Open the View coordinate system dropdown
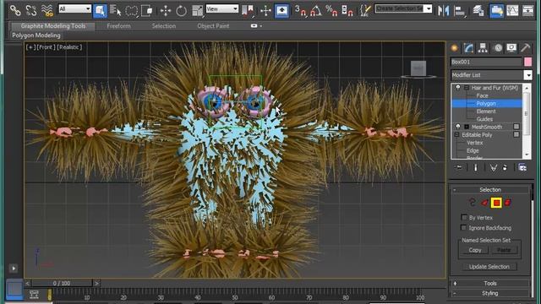This screenshot has height=304, width=541. 221,9
